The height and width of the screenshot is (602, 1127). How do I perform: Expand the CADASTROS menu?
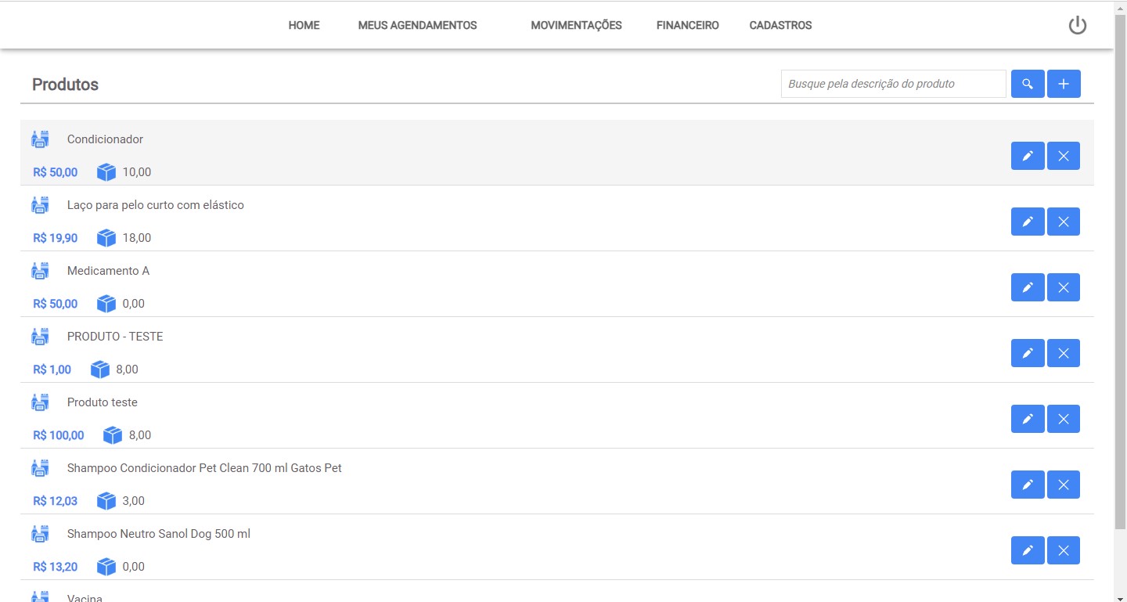(780, 25)
